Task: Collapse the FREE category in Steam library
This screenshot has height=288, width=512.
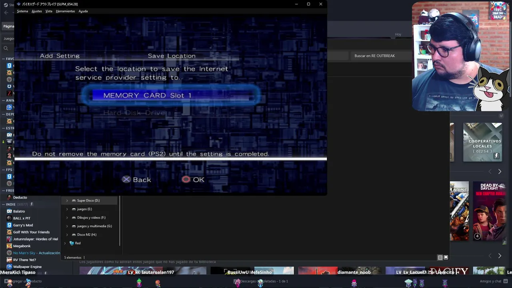Action: tap(3, 190)
